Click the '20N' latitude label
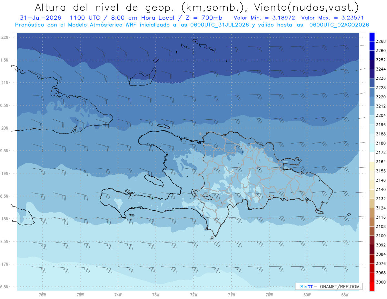 pyautogui.click(x=5, y=128)
